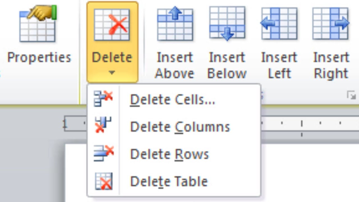Click the Delete Table menu icon
This screenshot has width=359, height=202.
click(103, 181)
